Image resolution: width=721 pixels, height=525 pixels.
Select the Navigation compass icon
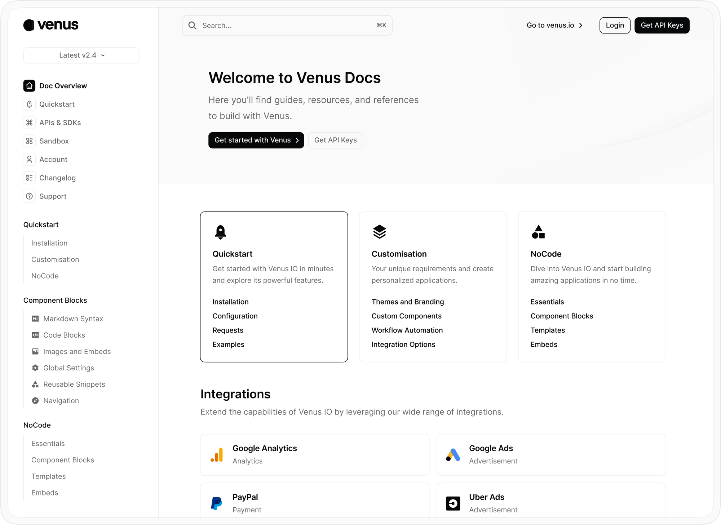pos(35,401)
